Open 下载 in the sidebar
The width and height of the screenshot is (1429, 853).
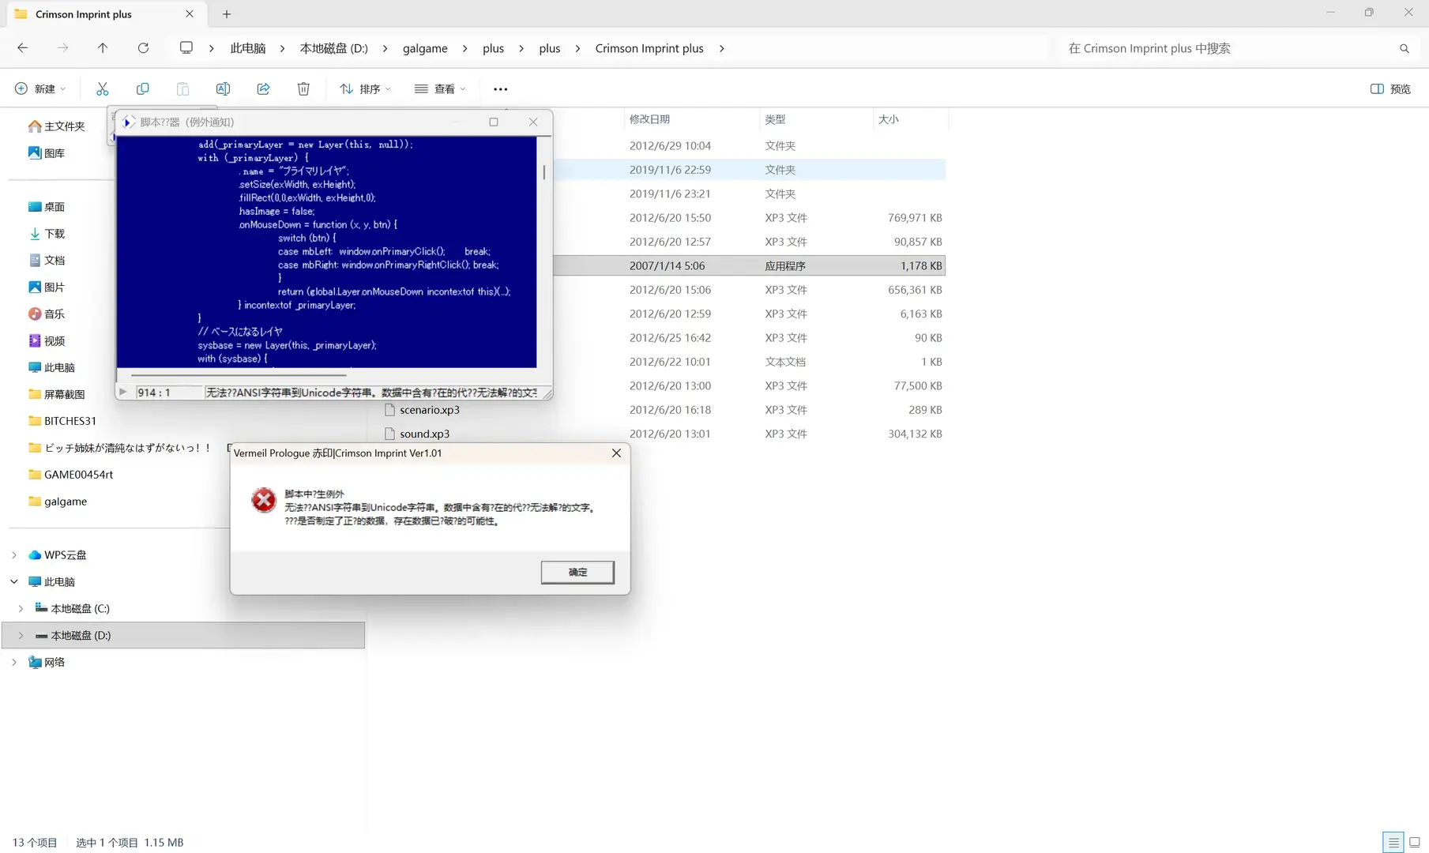[47, 234]
